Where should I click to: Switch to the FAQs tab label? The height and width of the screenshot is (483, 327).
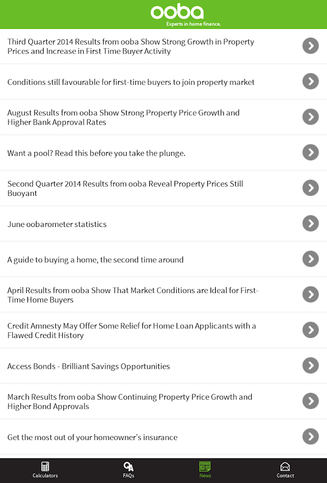[x=128, y=475]
